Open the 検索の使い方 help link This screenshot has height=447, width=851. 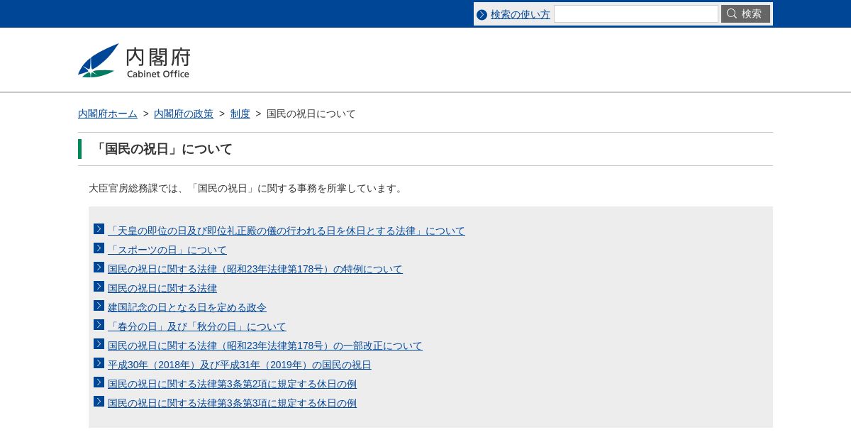click(521, 14)
